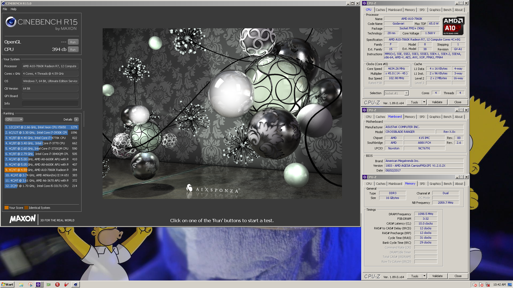The width and height of the screenshot is (513, 288).
Task: Open Windows Explorer from the taskbar
Action: (21, 285)
